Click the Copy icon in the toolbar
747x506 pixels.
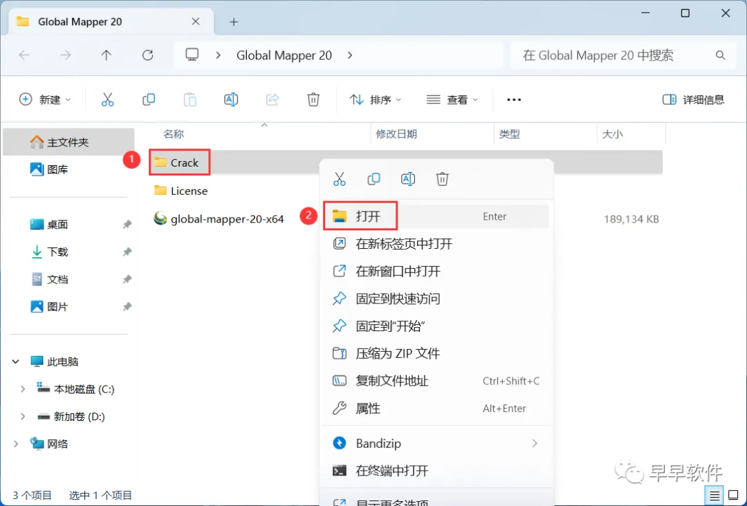pyautogui.click(x=149, y=100)
